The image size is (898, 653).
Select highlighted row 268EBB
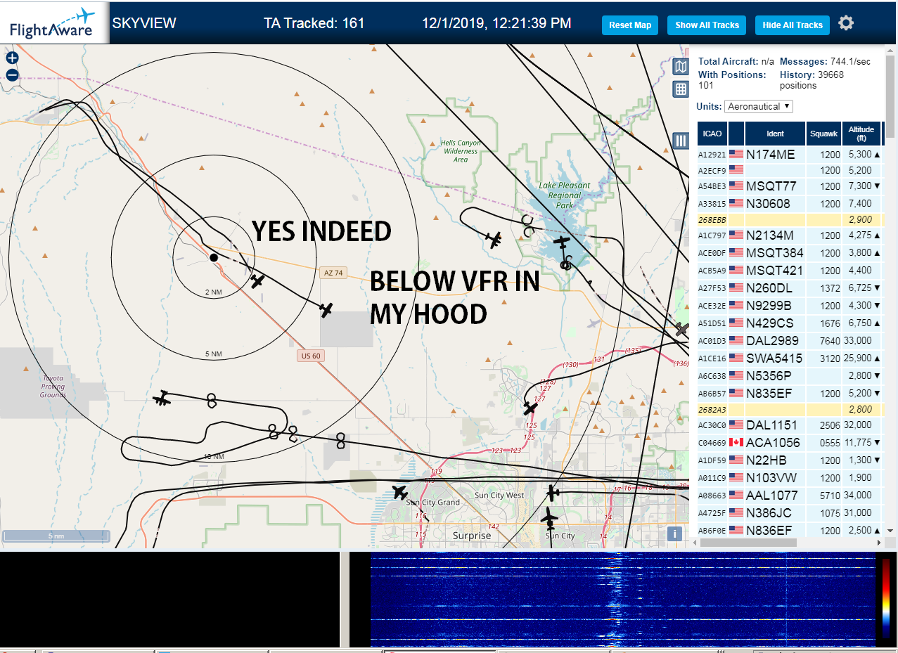pyautogui.click(x=789, y=220)
